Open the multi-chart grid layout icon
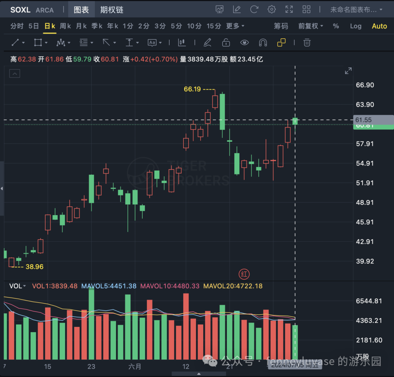394x377 pixels. click(306, 9)
